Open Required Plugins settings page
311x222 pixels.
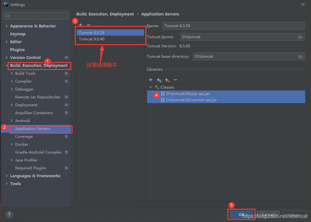[31, 168]
